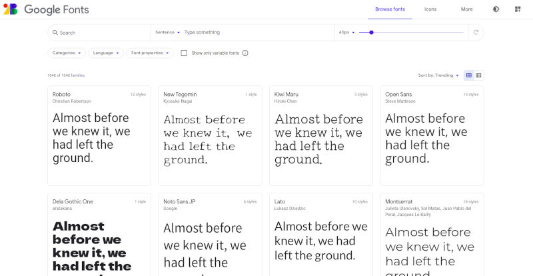Open the Open Sans font card
This screenshot has height=276, width=533.
tap(432, 135)
